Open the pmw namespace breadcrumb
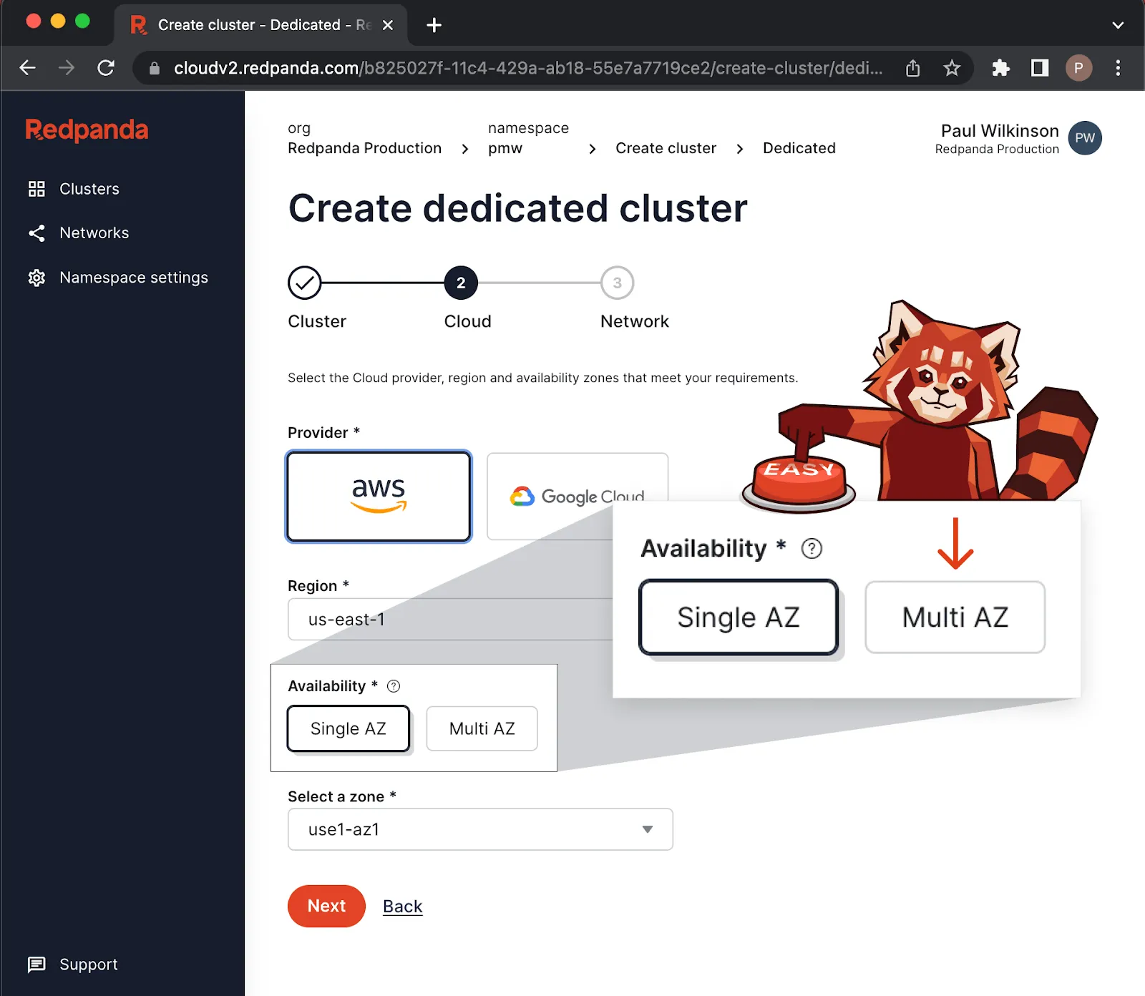 click(x=505, y=148)
